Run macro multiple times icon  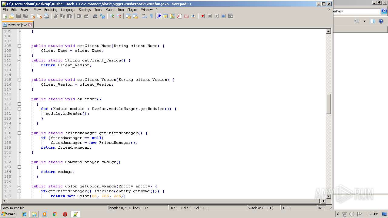[x=224, y=16]
